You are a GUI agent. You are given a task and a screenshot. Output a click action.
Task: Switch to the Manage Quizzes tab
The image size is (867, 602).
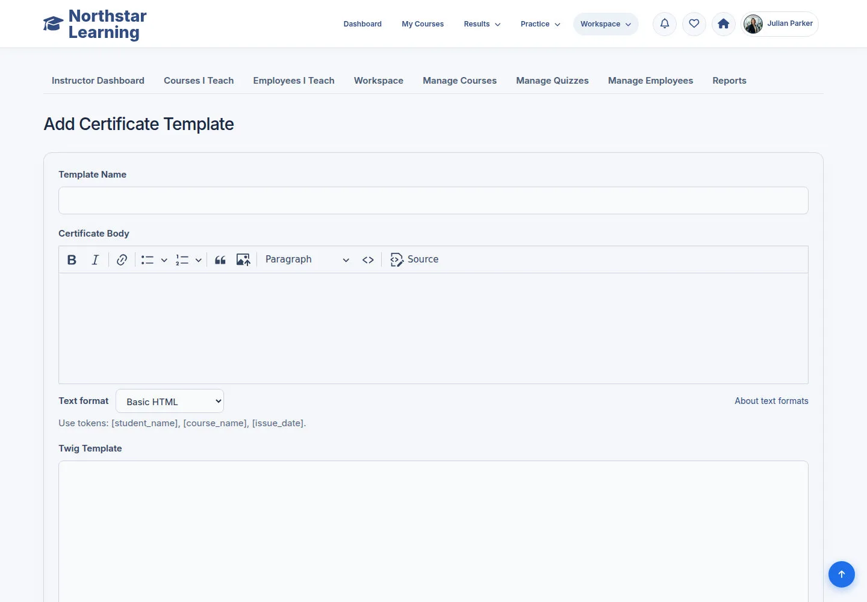tap(552, 81)
